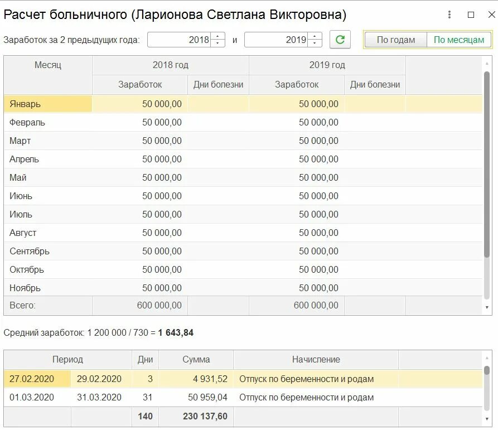Click the second year input field showing 2019
Image resolution: width=498 pixels, height=430 pixels.
pyautogui.click(x=277, y=40)
